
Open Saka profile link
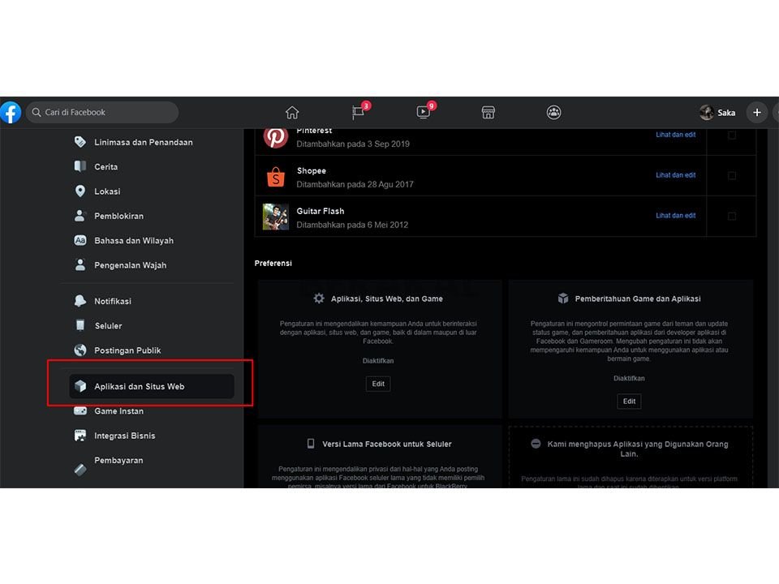(717, 113)
